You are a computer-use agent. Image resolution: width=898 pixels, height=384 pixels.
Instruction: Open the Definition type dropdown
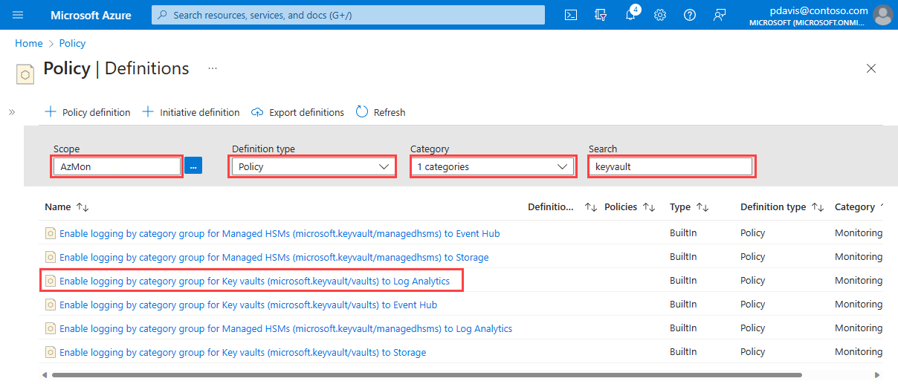pos(313,167)
